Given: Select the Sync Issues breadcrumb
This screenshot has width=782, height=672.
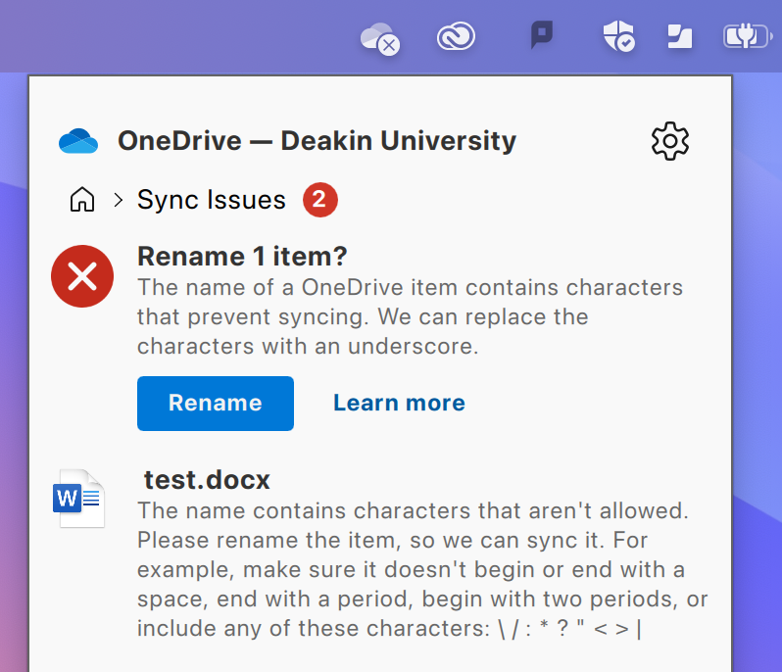Looking at the screenshot, I should pyautogui.click(x=212, y=201).
